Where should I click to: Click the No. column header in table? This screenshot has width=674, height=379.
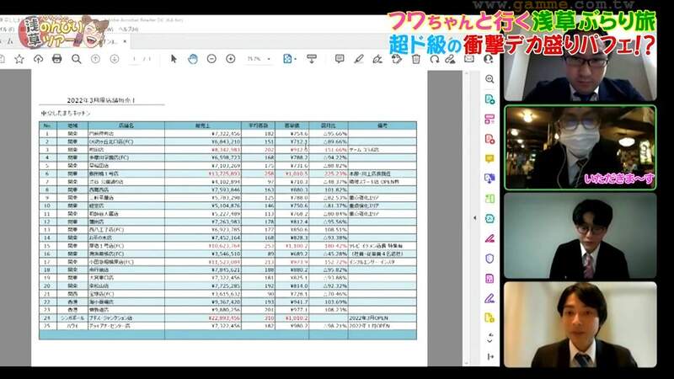[47, 125]
